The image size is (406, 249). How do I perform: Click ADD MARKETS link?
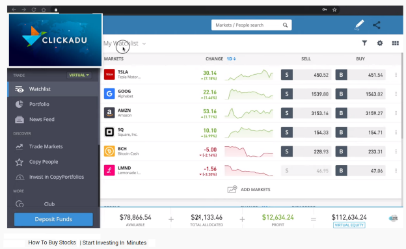coord(249,189)
